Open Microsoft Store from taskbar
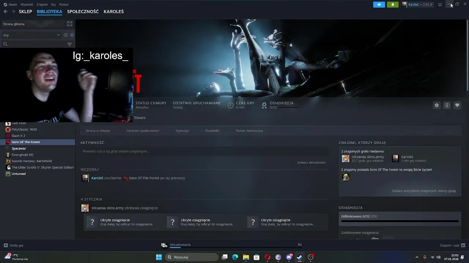This screenshot has height=263, width=469. (257, 257)
